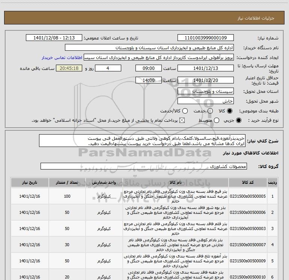Click the بذر جفنه product name in row 6

point(176,275)
